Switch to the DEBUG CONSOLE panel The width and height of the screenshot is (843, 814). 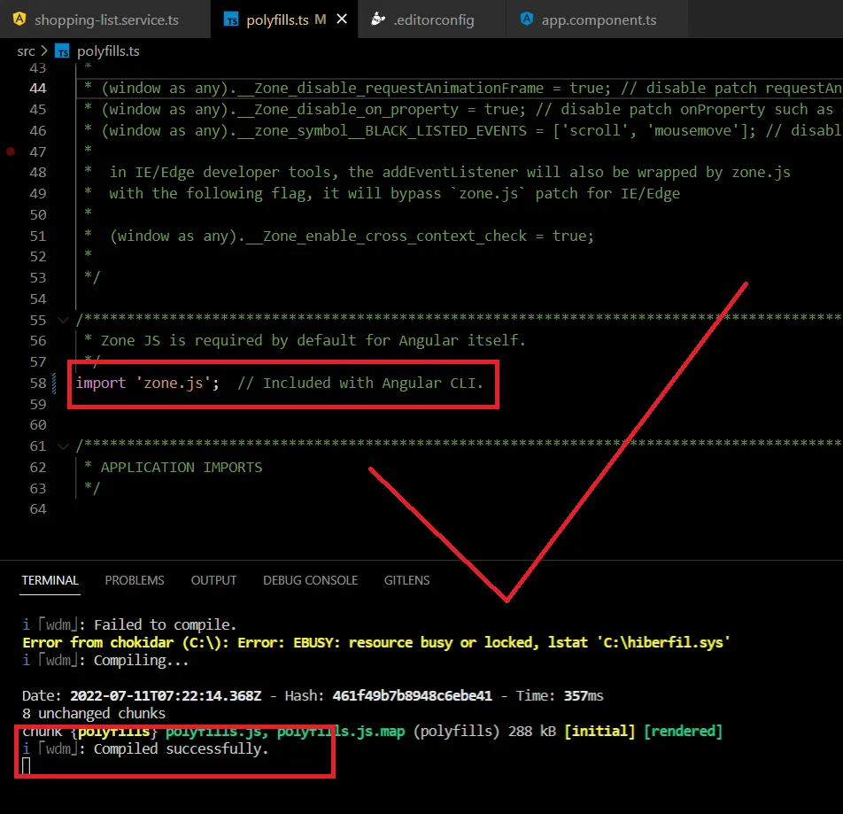click(310, 580)
